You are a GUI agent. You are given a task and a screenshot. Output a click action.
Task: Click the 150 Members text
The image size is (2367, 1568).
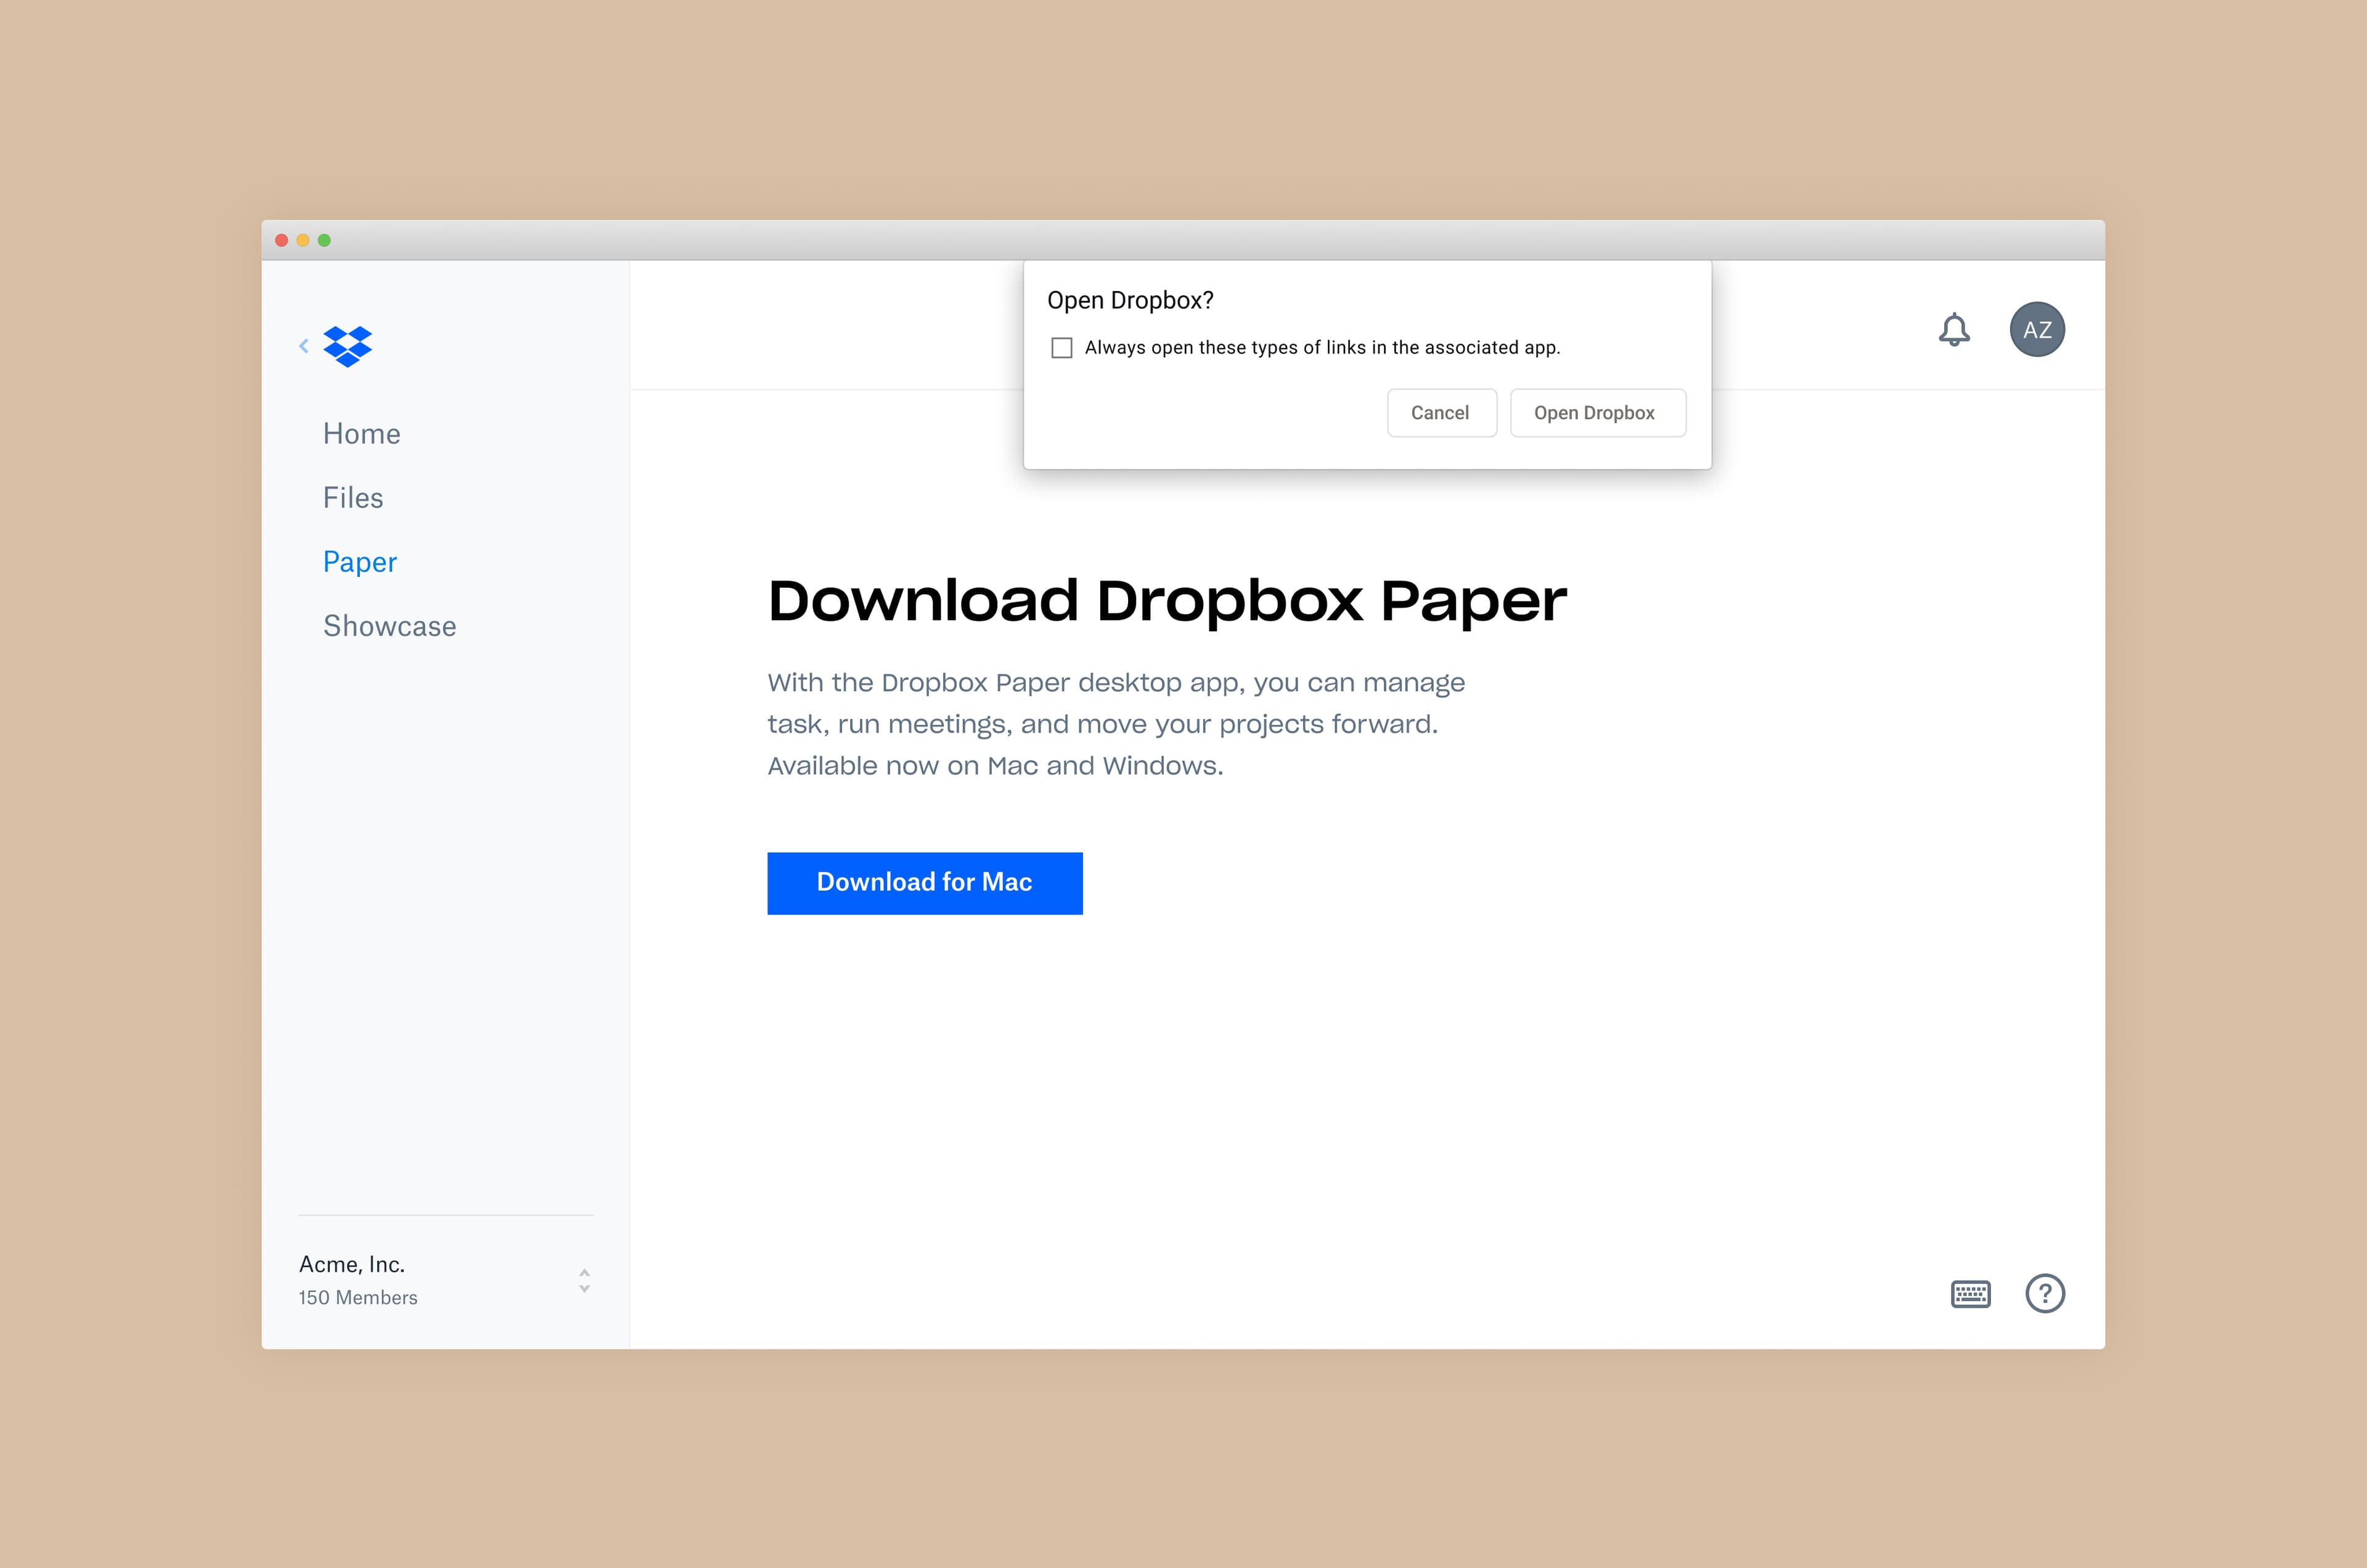pos(358,1298)
